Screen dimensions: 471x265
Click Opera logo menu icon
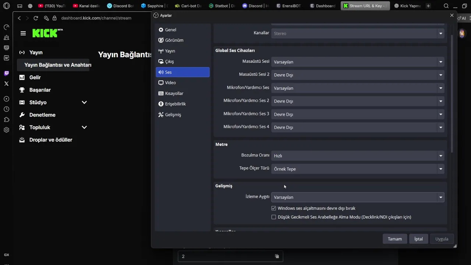tap(6, 6)
